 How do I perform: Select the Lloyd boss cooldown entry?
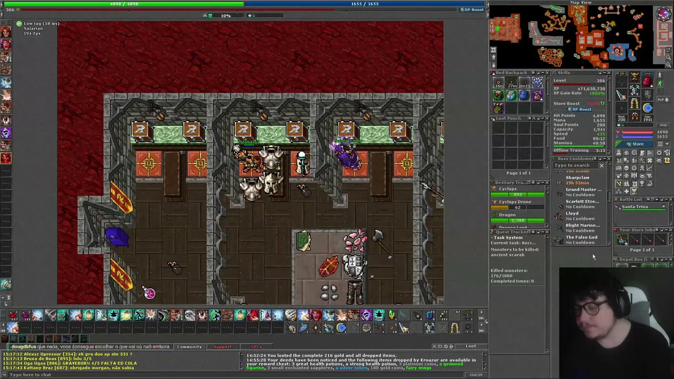click(579, 216)
